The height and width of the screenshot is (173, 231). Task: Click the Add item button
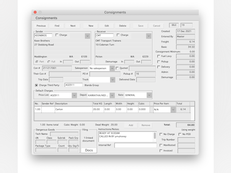tap(131, 125)
